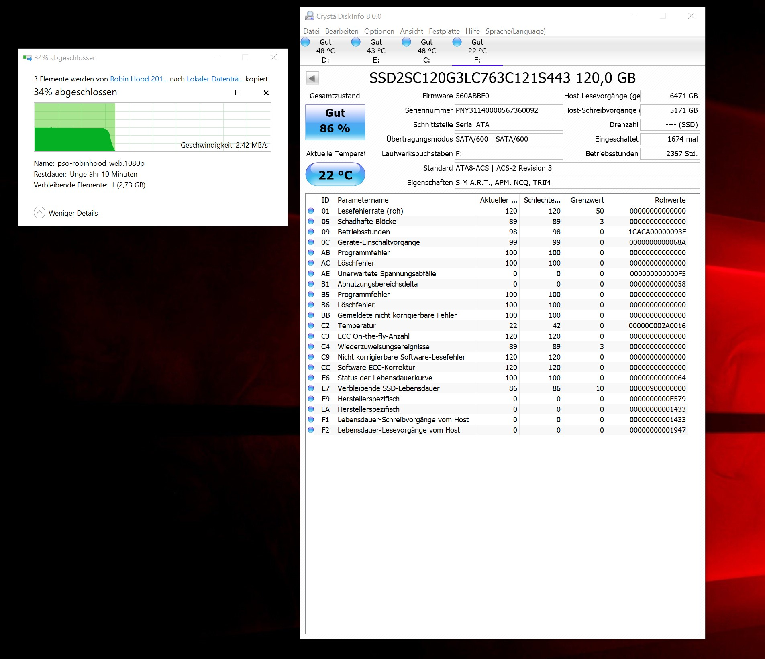Viewport: 765px width, 659px height.
Task: Click the Übertragungsmodus field SATA/600
Action: pos(508,139)
